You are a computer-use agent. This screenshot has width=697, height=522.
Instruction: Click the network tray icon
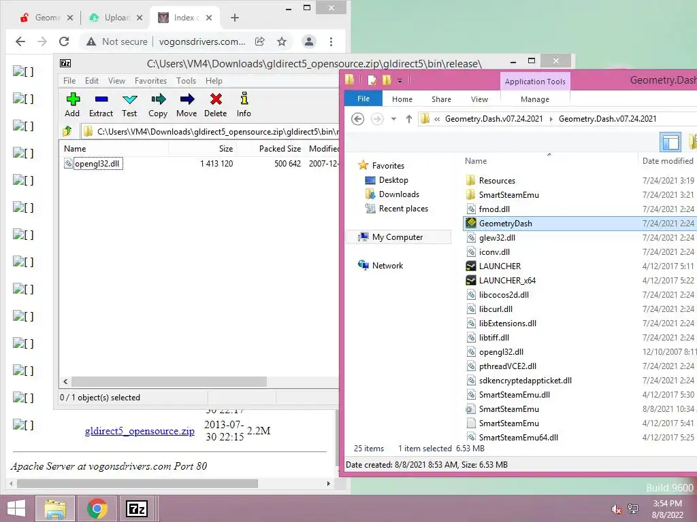point(633,509)
